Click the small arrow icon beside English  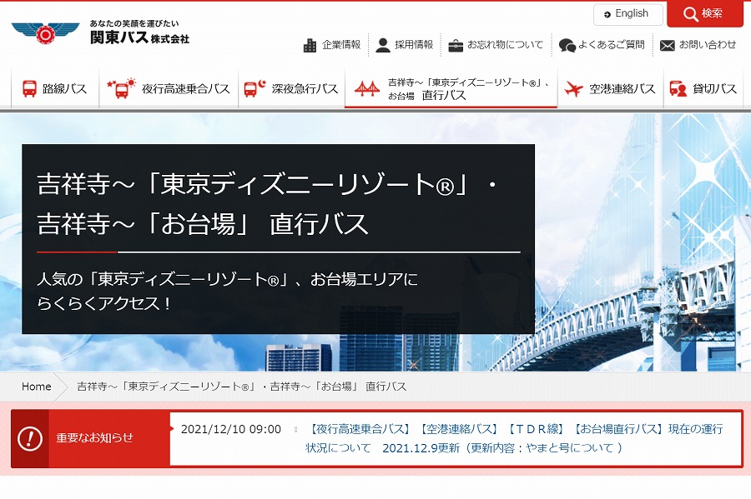coord(607,15)
